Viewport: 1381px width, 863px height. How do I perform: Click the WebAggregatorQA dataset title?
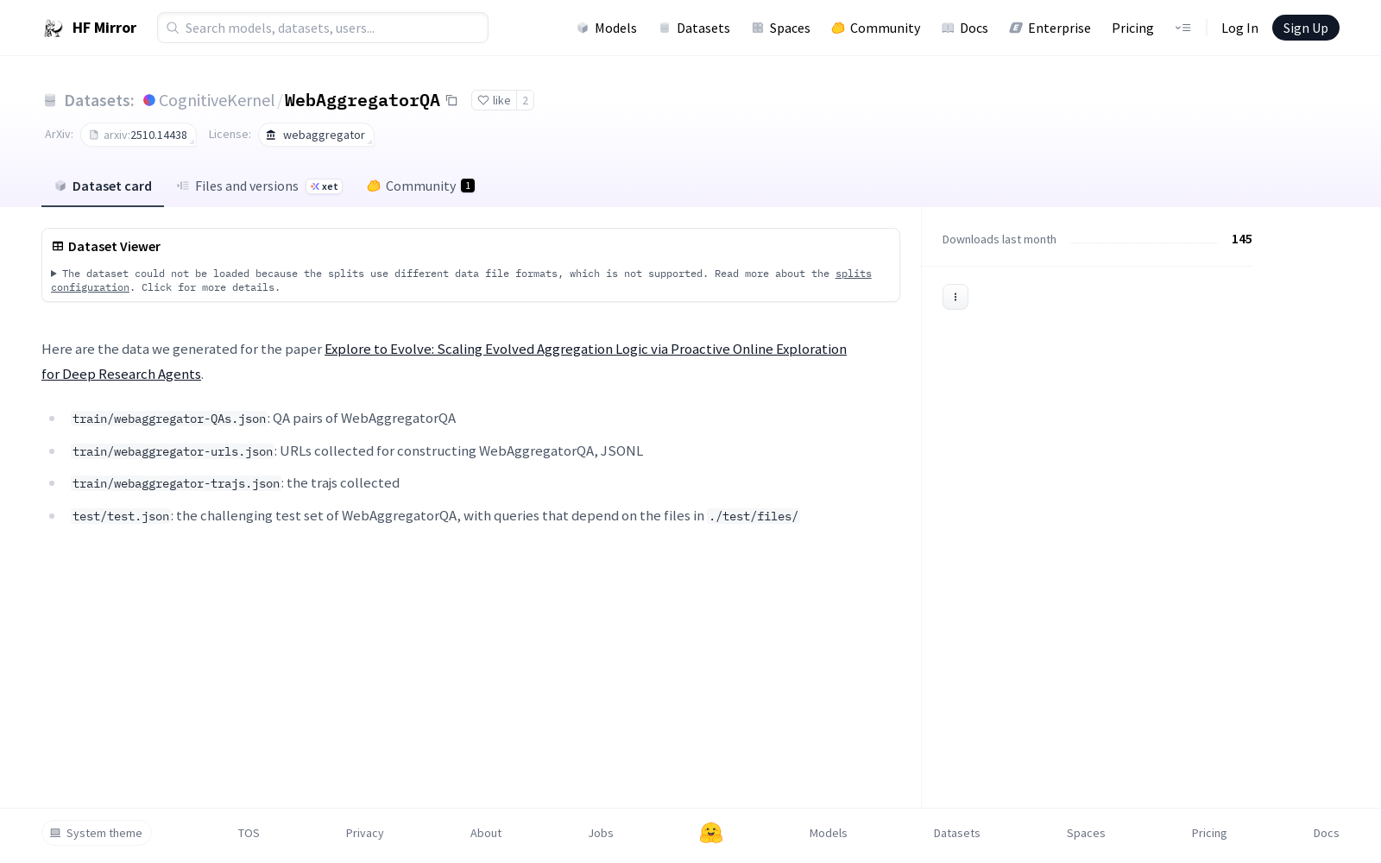point(363,100)
